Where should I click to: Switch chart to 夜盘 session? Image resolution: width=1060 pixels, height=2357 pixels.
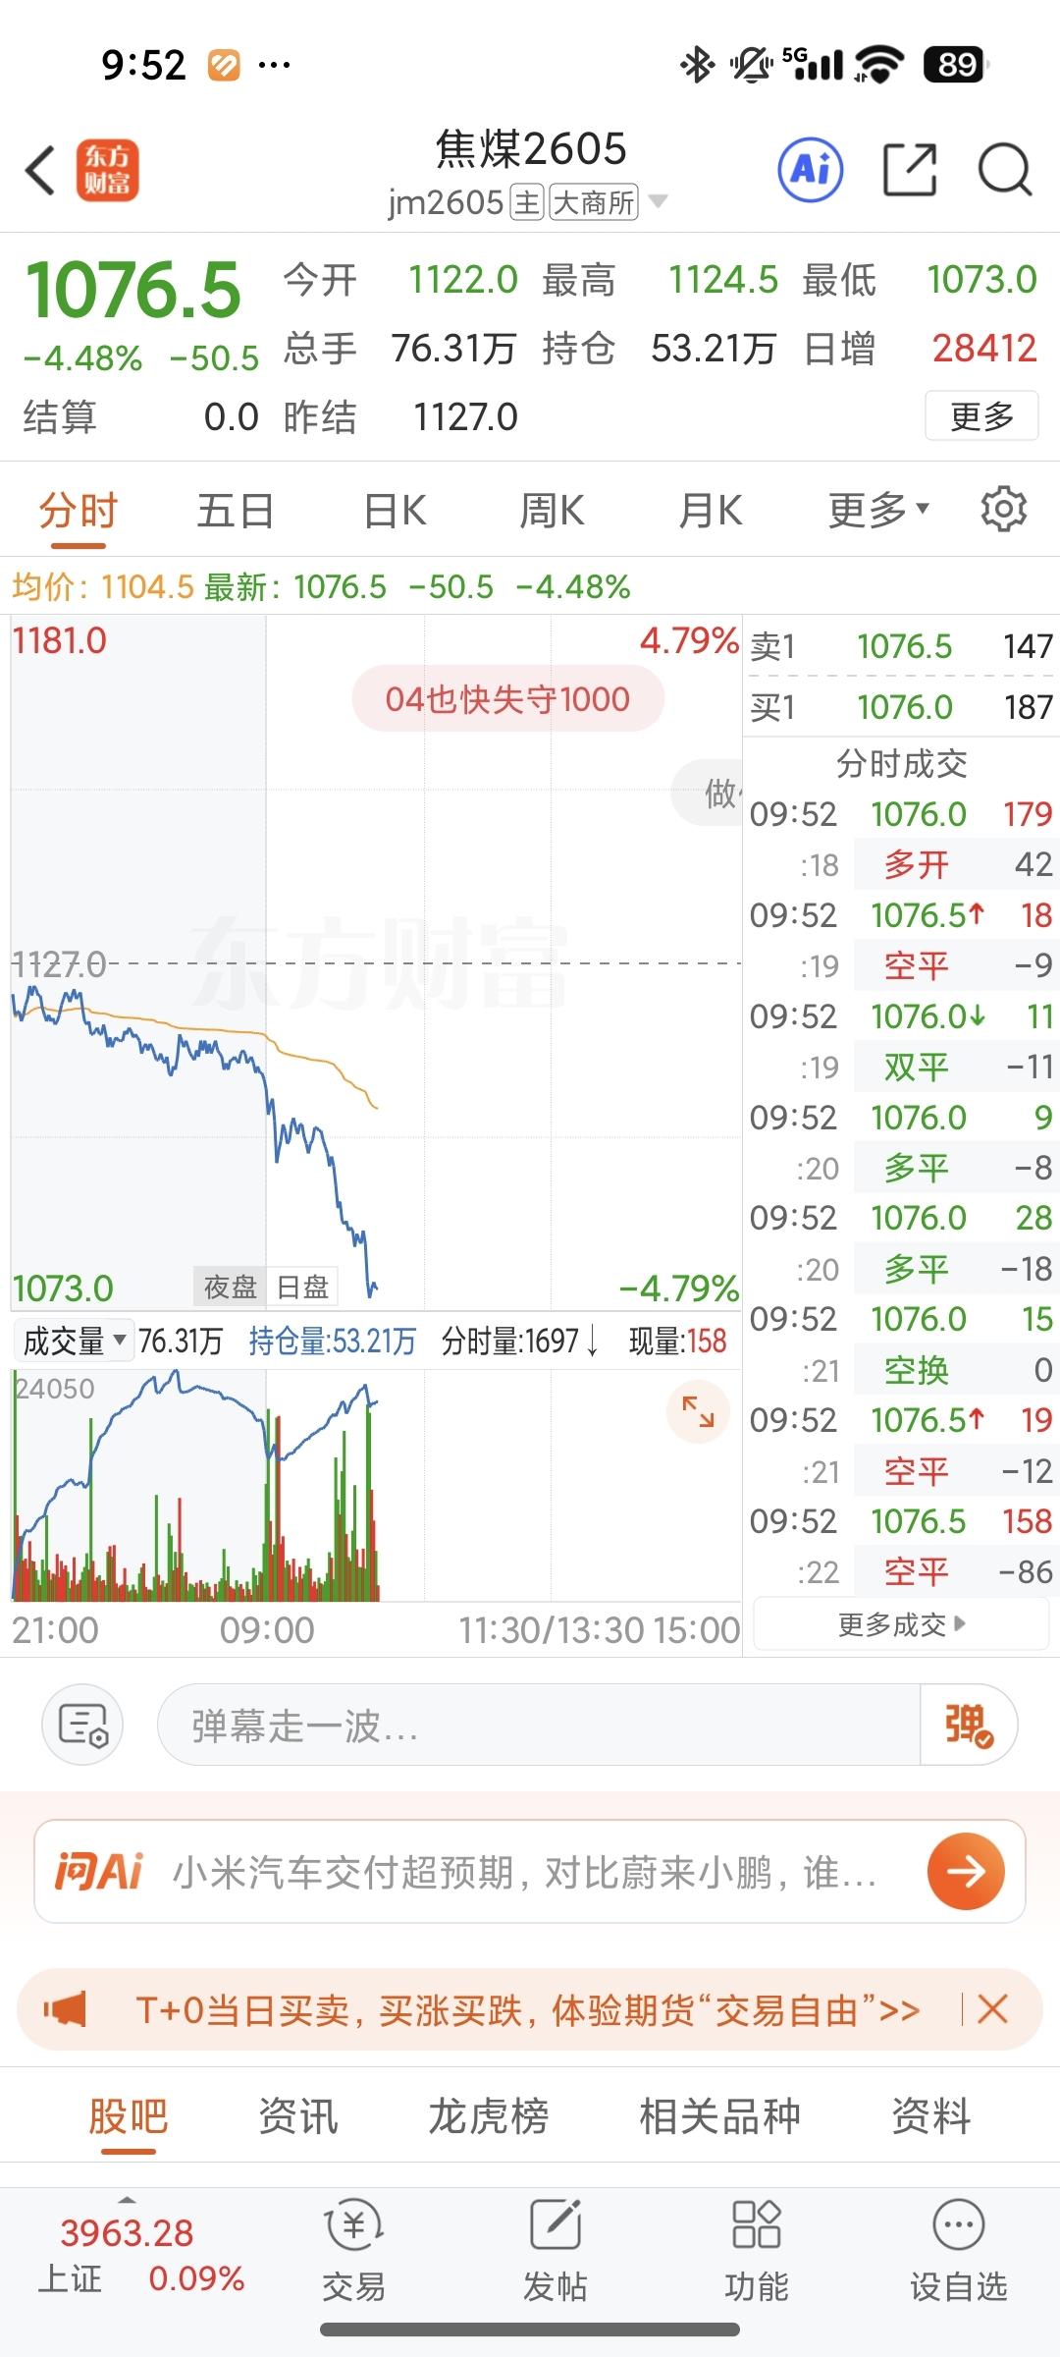tap(230, 1287)
